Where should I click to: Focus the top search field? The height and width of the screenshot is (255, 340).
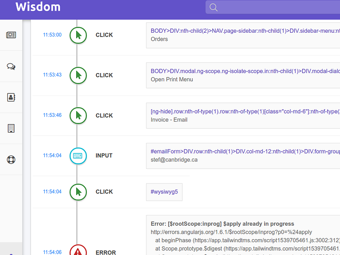tap(273, 7)
